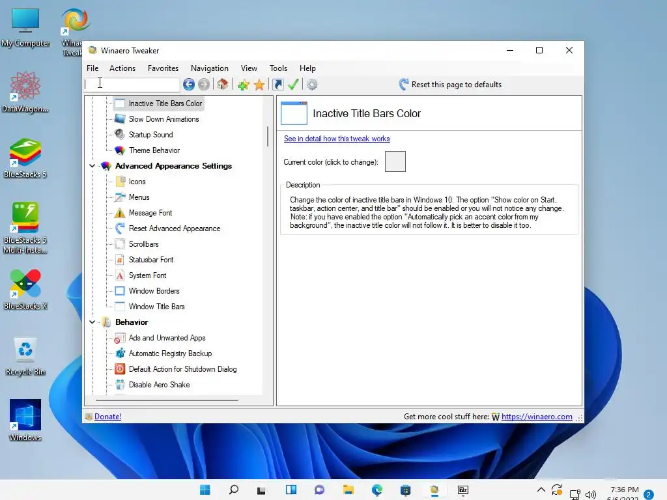Open the https://winaero.com link
This screenshot has width=667, height=500.
[x=537, y=417]
